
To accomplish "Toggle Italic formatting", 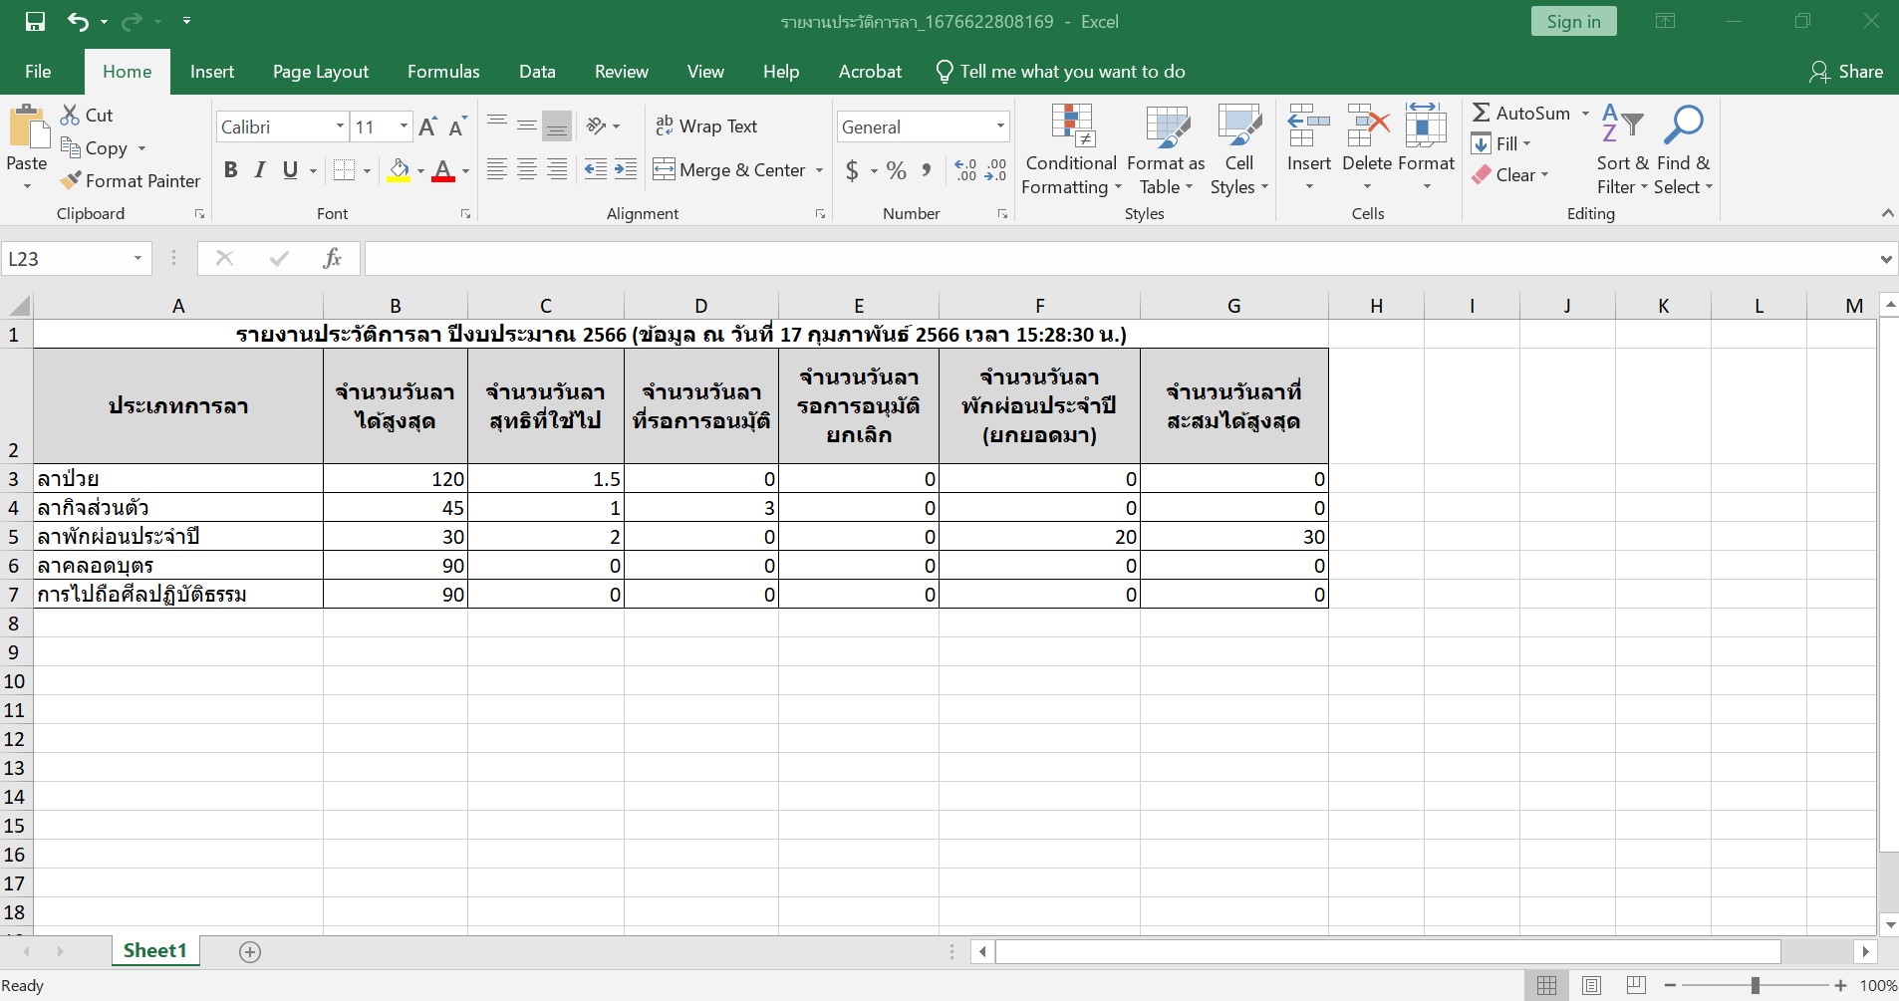I will tap(260, 170).
